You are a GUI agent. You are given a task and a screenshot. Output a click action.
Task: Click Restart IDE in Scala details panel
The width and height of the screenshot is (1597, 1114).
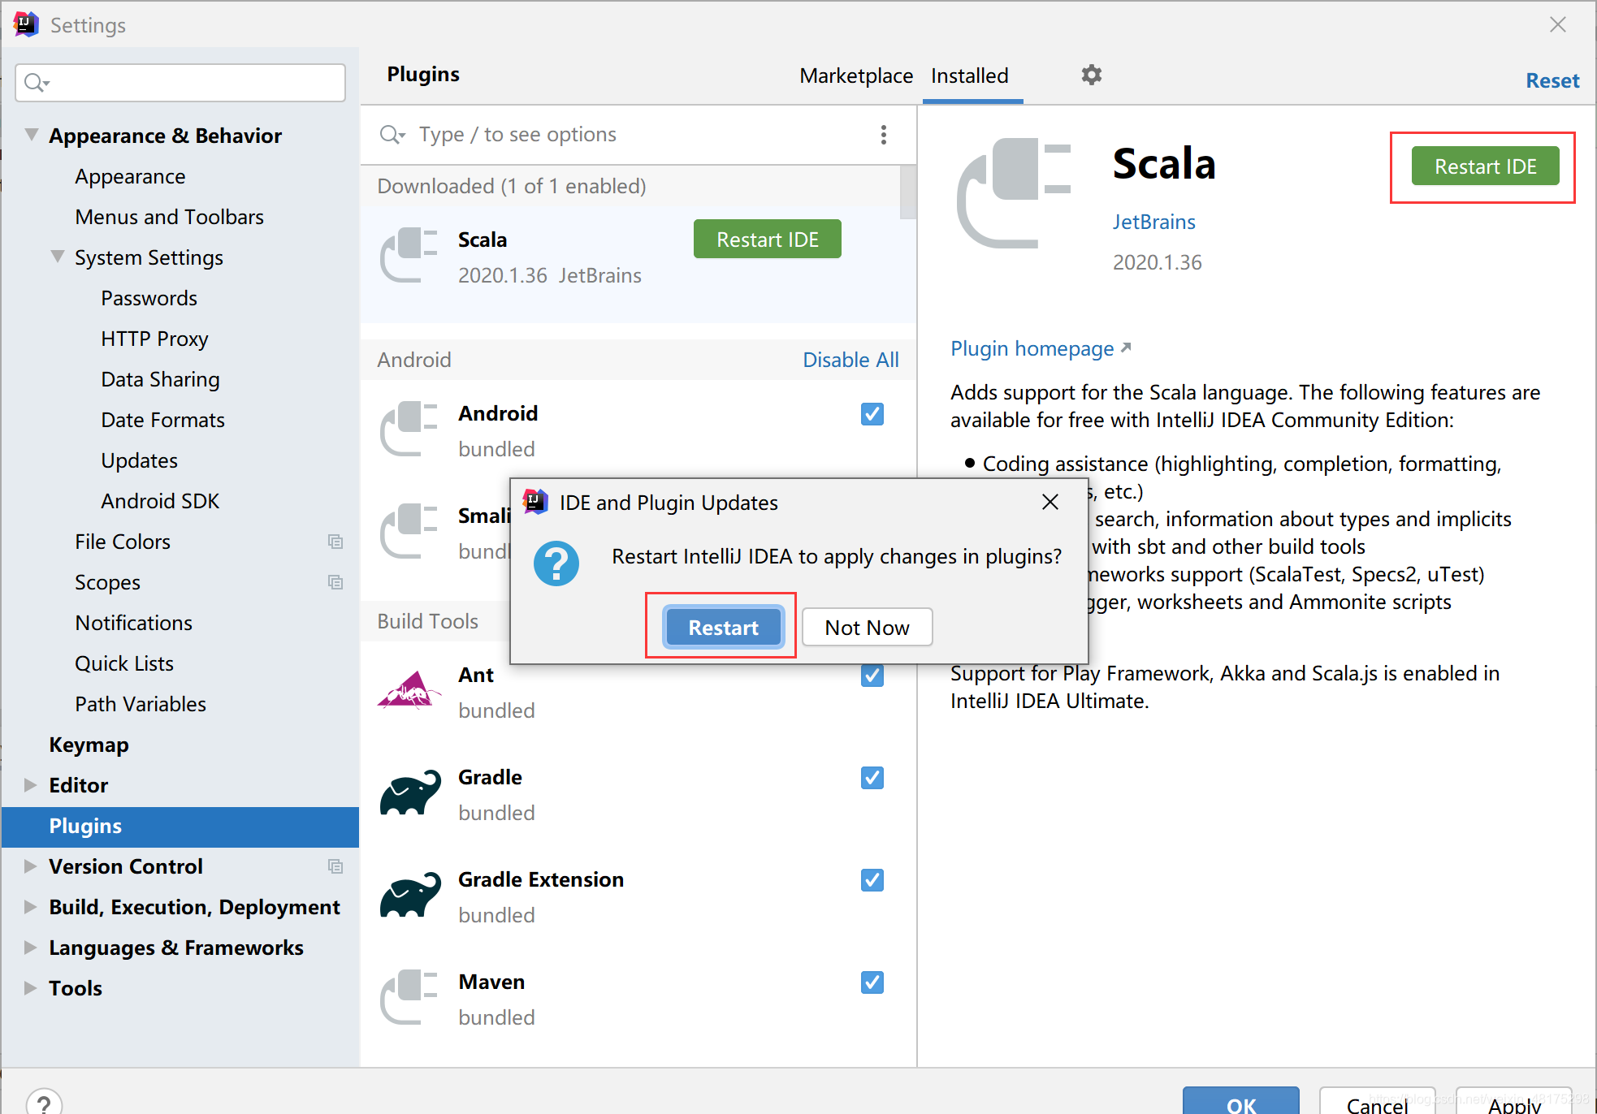tap(1485, 166)
